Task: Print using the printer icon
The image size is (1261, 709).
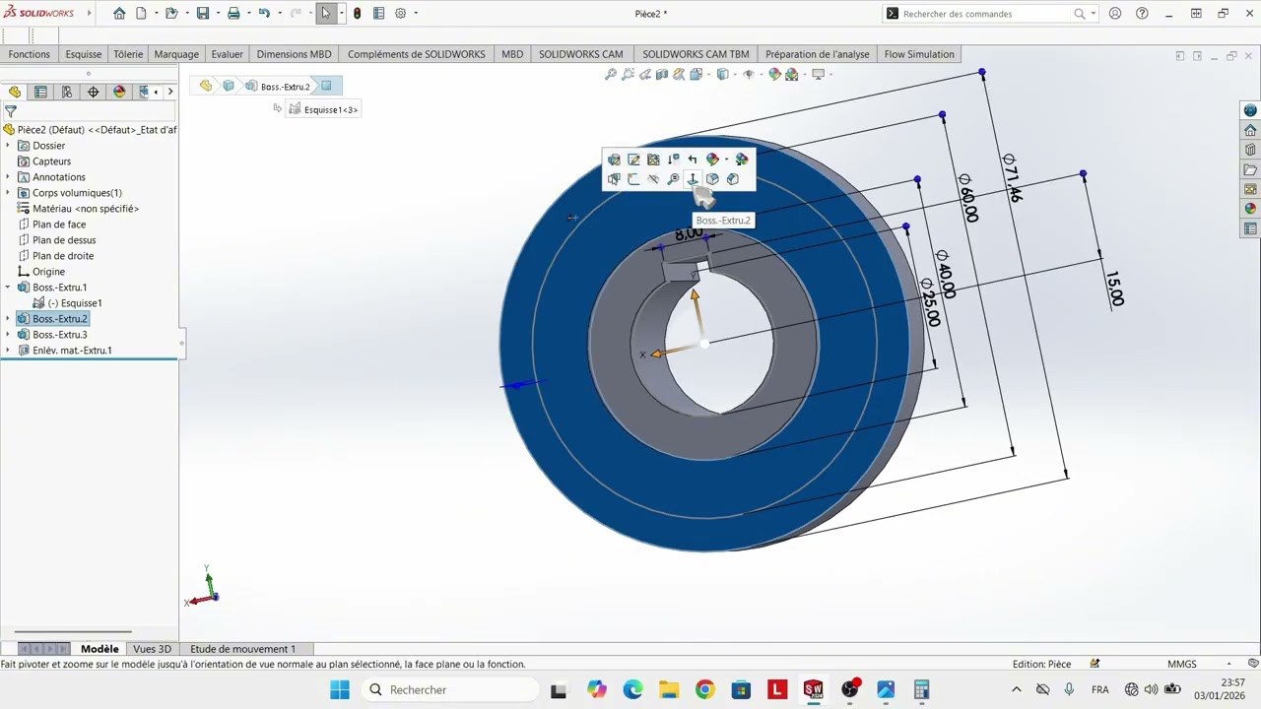Action: point(233,14)
